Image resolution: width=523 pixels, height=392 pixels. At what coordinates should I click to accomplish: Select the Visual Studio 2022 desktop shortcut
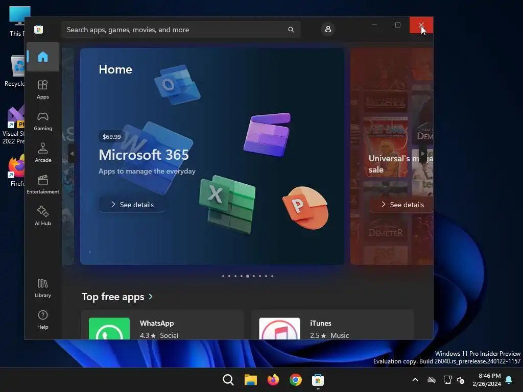point(14,125)
